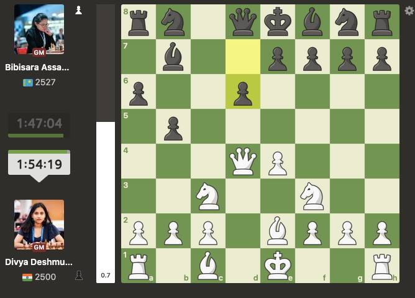The image size is (415, 298).
Task: Select the white bishop on c1
Action: coord(207,266)
